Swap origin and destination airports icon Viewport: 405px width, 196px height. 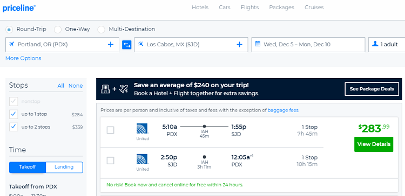pos(127,45)
